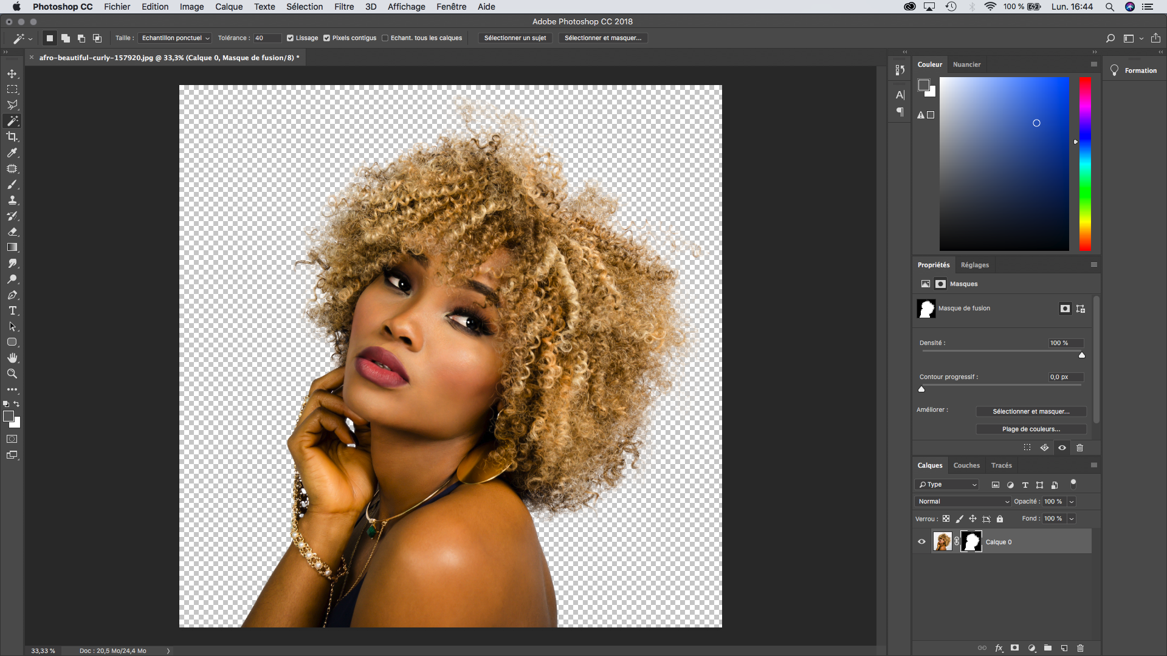Open the Filtre menu
The height and width of the screenshot is (656, 1167).
[x=344, y=7]
